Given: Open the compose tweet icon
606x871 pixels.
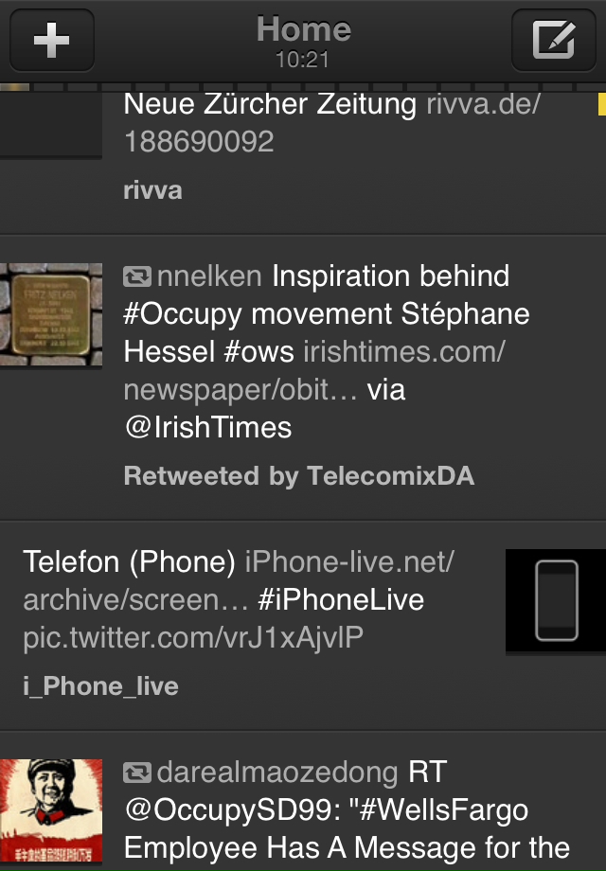Looking at the screenshot, I should [x=554, y=40].
